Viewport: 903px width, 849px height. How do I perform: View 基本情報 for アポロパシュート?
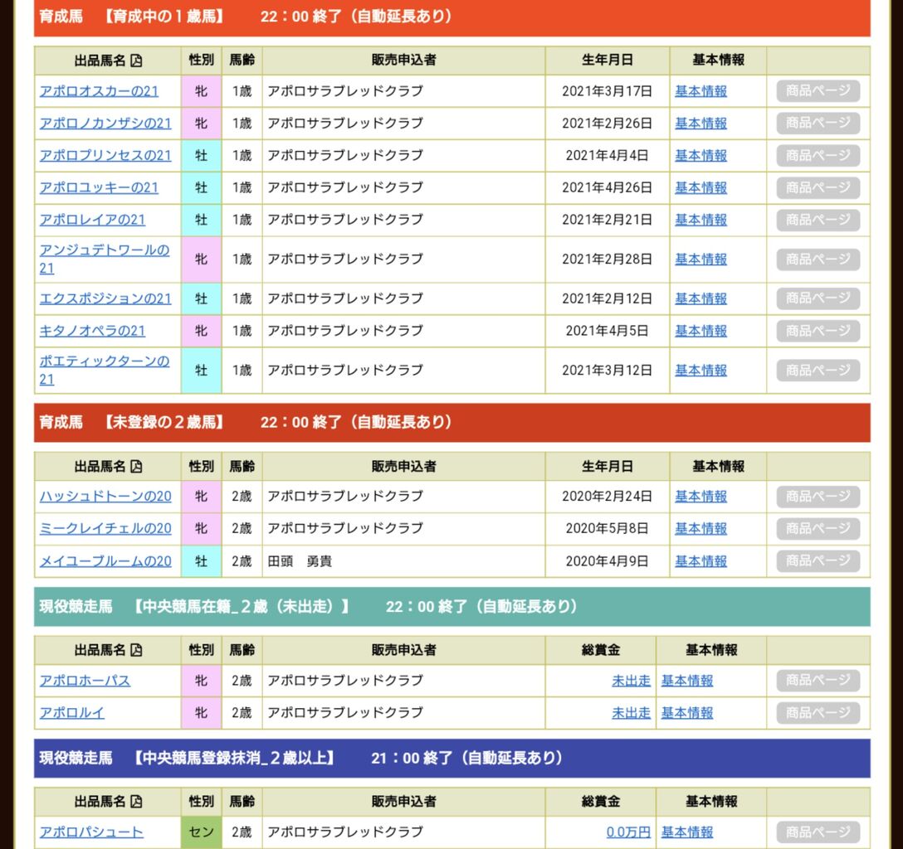(x=687, y=832)
